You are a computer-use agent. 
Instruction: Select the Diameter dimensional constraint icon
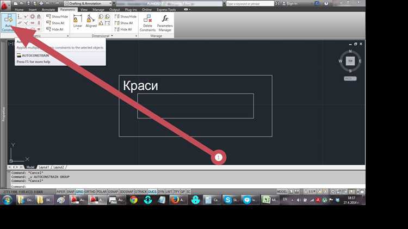107,17
